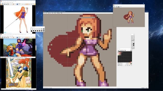Click rightmost icon in palette panel toolbar
The height and width of the screenshot is (91, 163).
pyautogui.click(x=131, y=51)
